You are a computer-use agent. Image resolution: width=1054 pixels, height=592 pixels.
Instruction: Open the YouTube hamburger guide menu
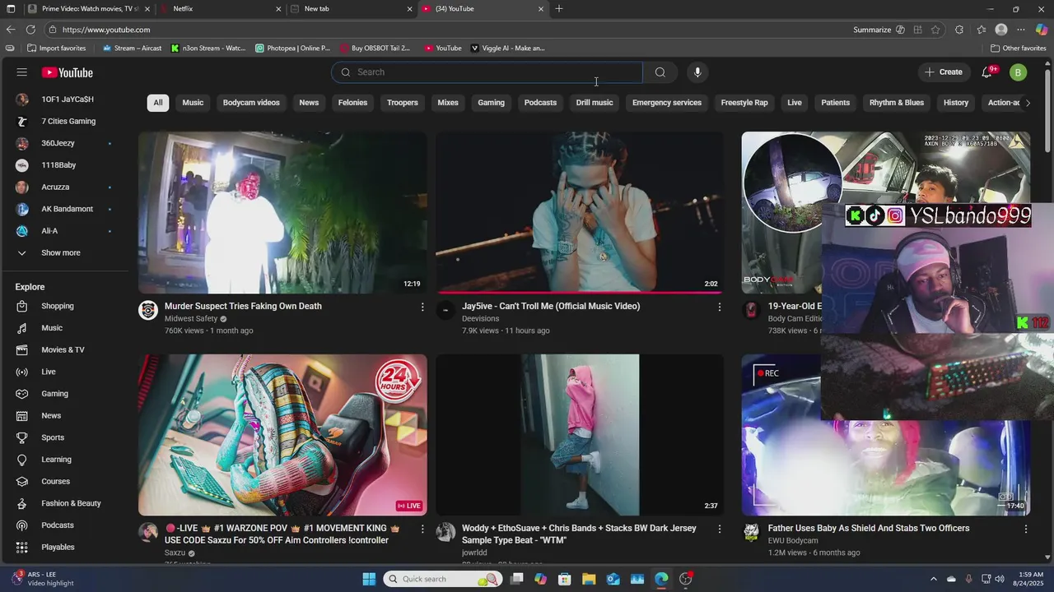(22, 72)
